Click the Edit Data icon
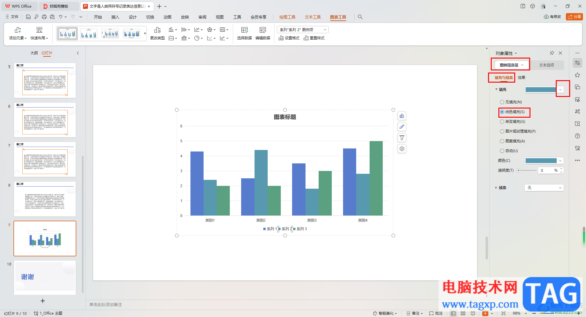Screen dimensions: 586x317 tap(263, 30)
